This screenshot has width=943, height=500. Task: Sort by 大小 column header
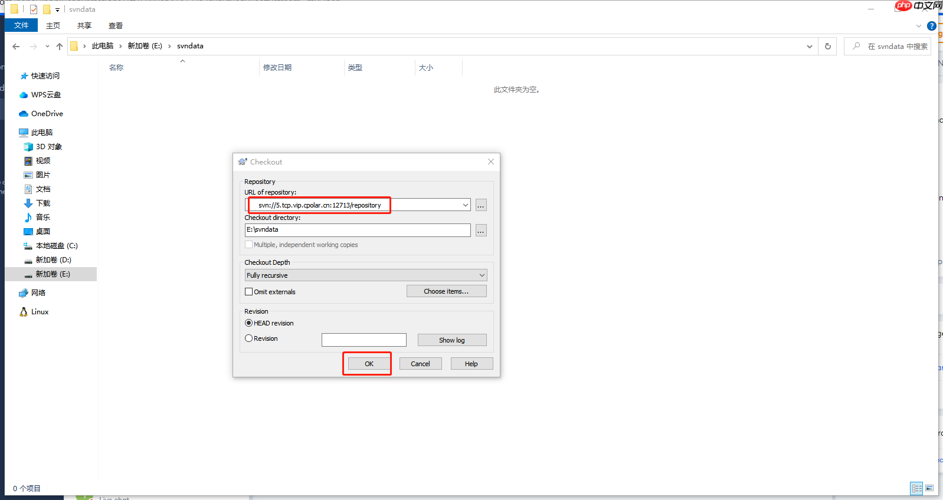click(426, 68)
